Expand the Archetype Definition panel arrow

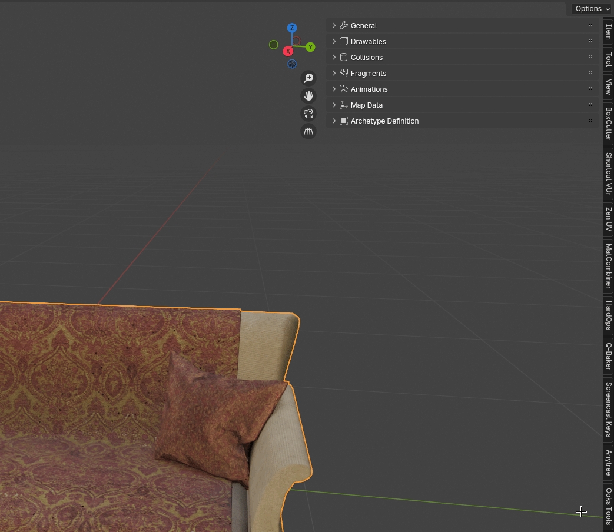point(334,121)
